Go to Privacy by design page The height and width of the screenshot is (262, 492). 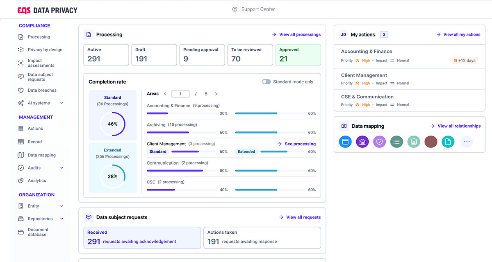[x=45, y=50]
